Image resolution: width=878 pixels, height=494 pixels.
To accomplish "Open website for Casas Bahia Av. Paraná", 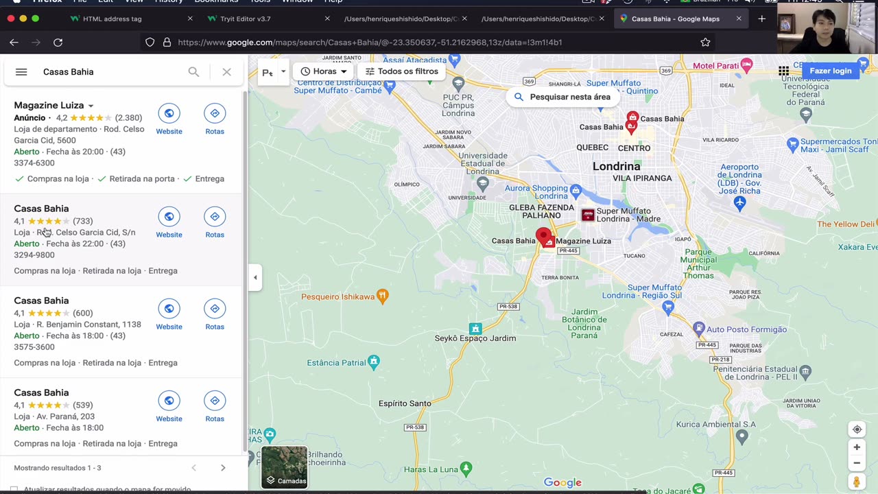I will (x=169, y=401).
